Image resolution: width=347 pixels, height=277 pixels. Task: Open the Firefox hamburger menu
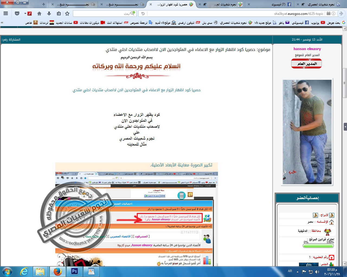[x=6, y=14]
